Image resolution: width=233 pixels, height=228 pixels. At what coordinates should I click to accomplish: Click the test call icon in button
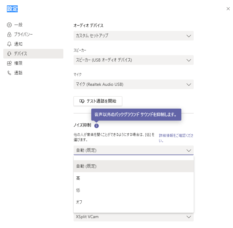click(x=82, y=101)
